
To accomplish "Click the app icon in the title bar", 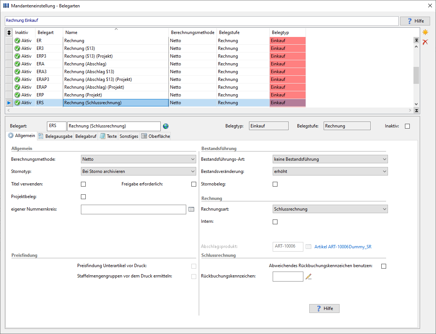I will [6, 6].
